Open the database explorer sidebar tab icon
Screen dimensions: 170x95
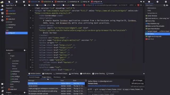click(x=16, y=2)
